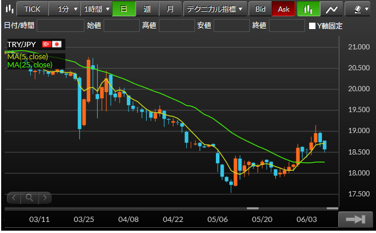Toggle the Y軸固定 checkbox
Image resolution: width=376 pixels, height=233 pixels.
click(312, 26)
